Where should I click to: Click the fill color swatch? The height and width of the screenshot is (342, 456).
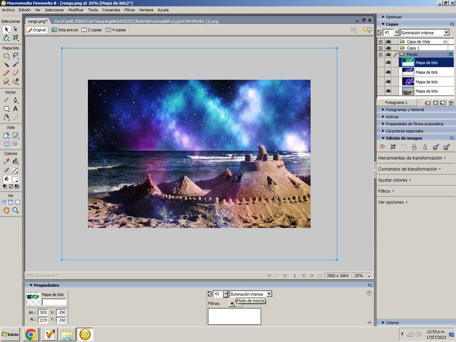[x=14, y=179]
